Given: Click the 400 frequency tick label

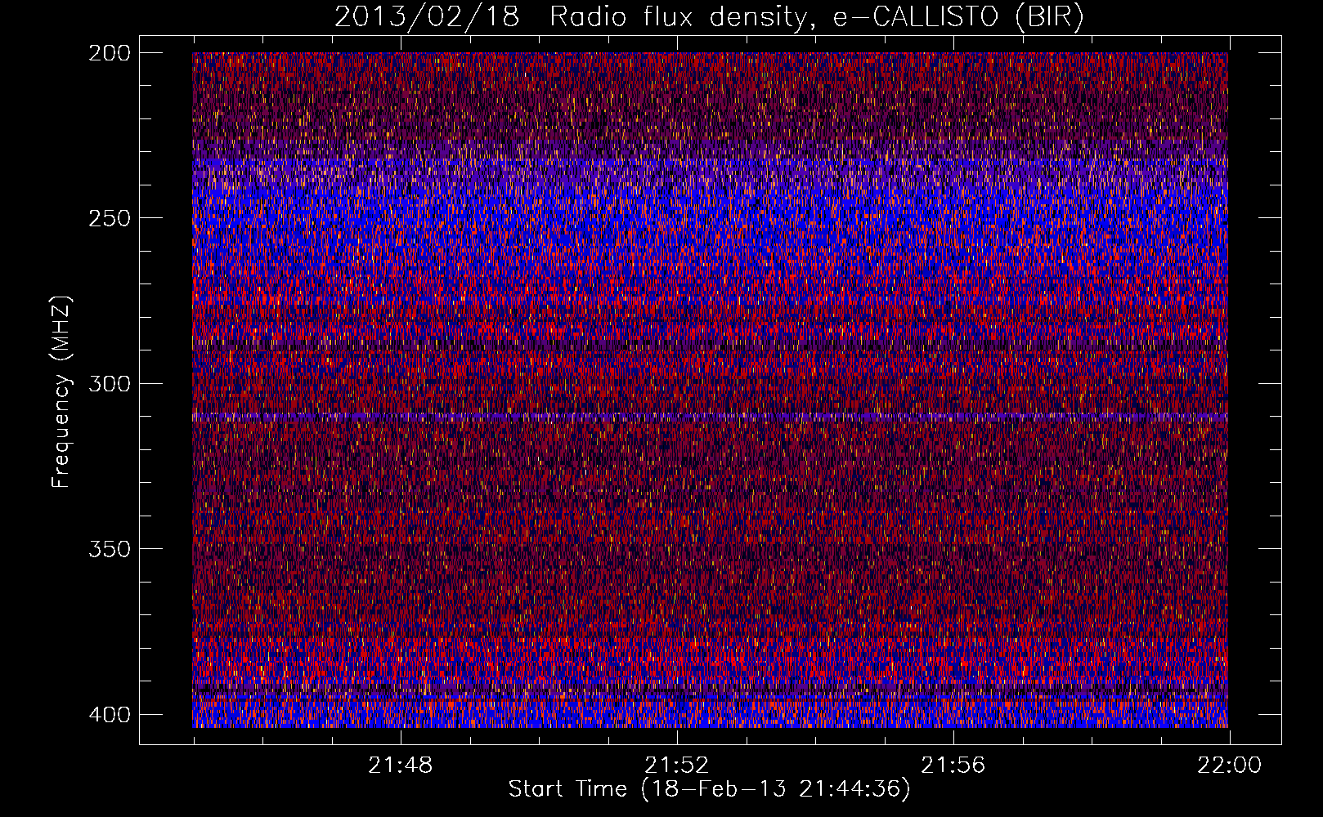Looking at the screenshot, I should (x=109, y=715).
